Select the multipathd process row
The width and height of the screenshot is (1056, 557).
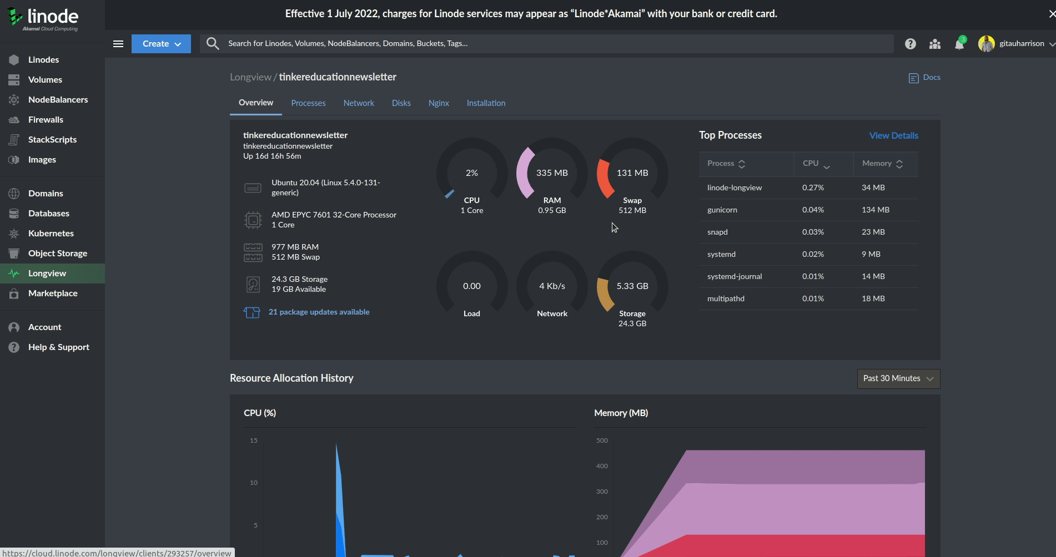(x=808, y=299)
